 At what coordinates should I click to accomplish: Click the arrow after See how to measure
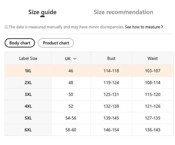pyautogui.click(x=162, y=27)
